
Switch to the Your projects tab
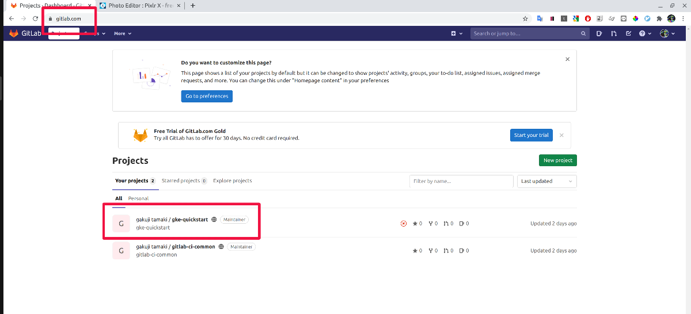click(135, 181)
